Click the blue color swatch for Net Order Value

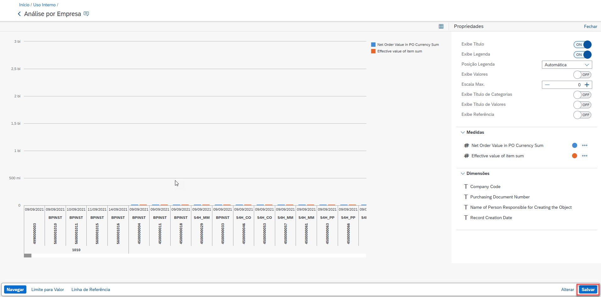(574, 145)
